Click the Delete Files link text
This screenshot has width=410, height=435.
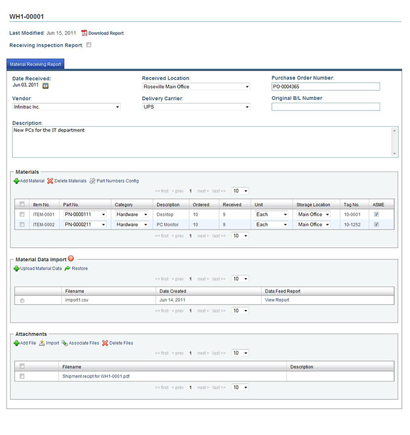pyautogui.click(x=121, y=343)
